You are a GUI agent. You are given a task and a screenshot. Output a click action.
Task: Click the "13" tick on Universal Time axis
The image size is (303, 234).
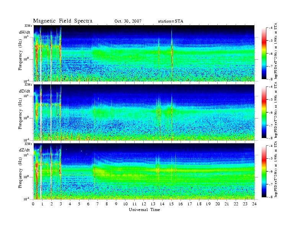click(x=153, y=204)
